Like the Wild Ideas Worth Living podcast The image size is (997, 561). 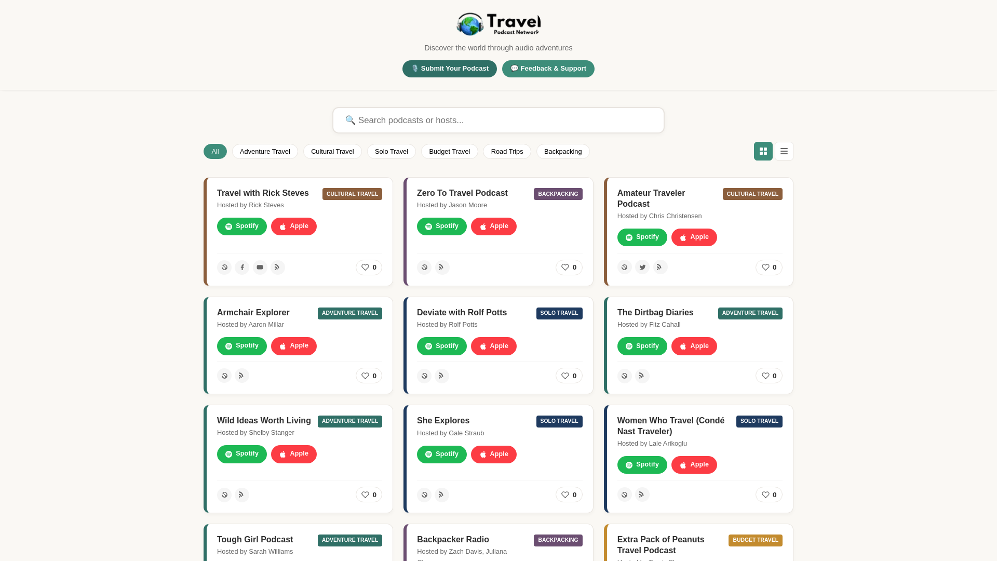[369, 495]
